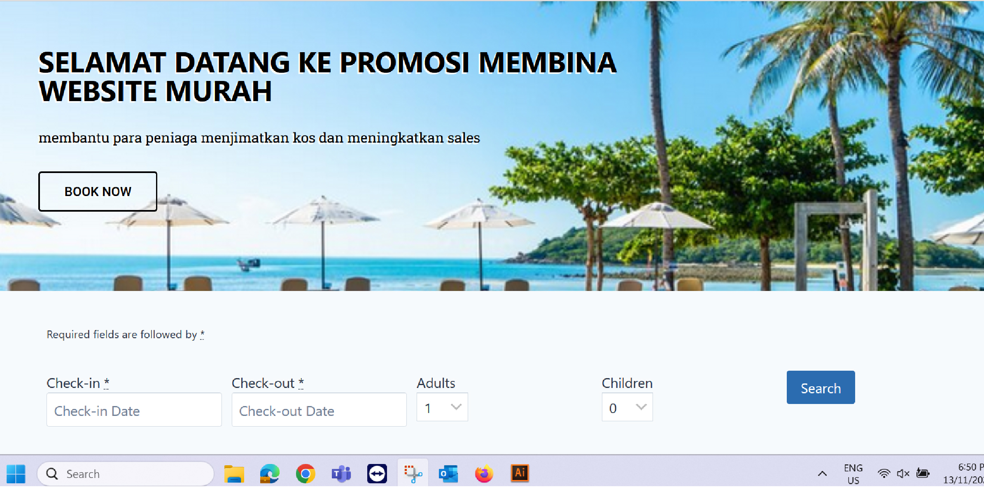Launch Microsoft Edge from the taskbar
Screen dimensions: 984x487
pos(270,474)
